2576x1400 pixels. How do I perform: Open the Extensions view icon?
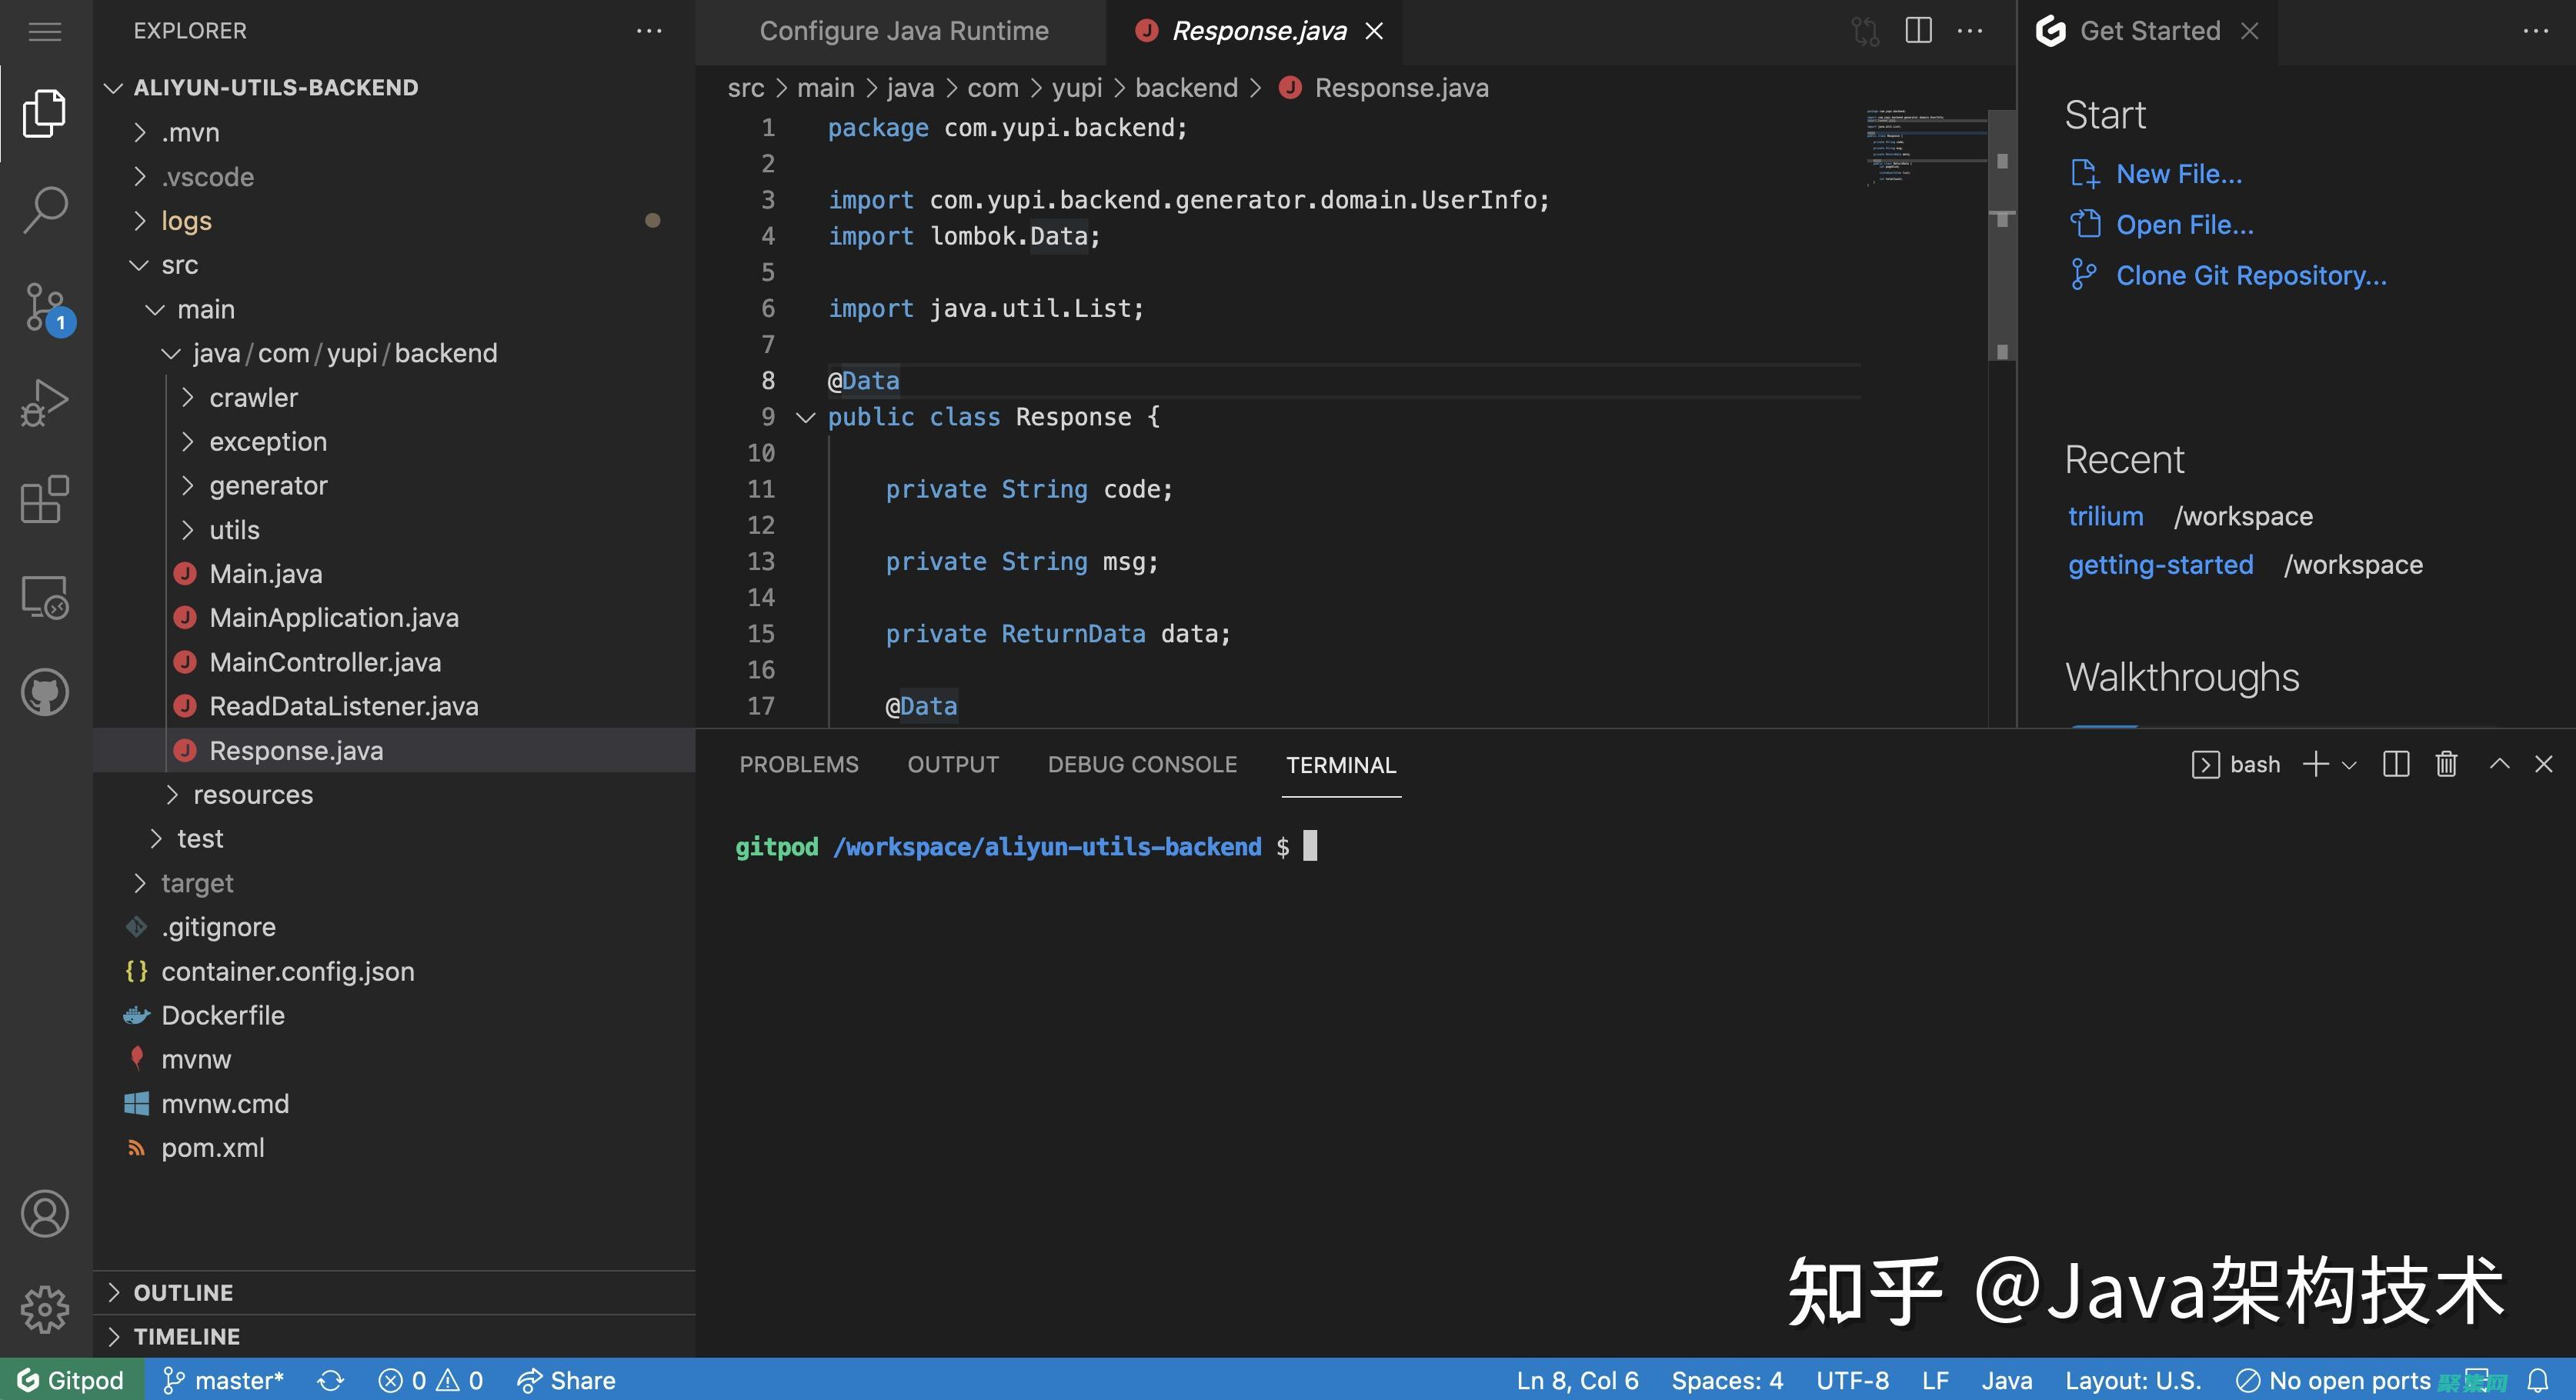[45, 499]
